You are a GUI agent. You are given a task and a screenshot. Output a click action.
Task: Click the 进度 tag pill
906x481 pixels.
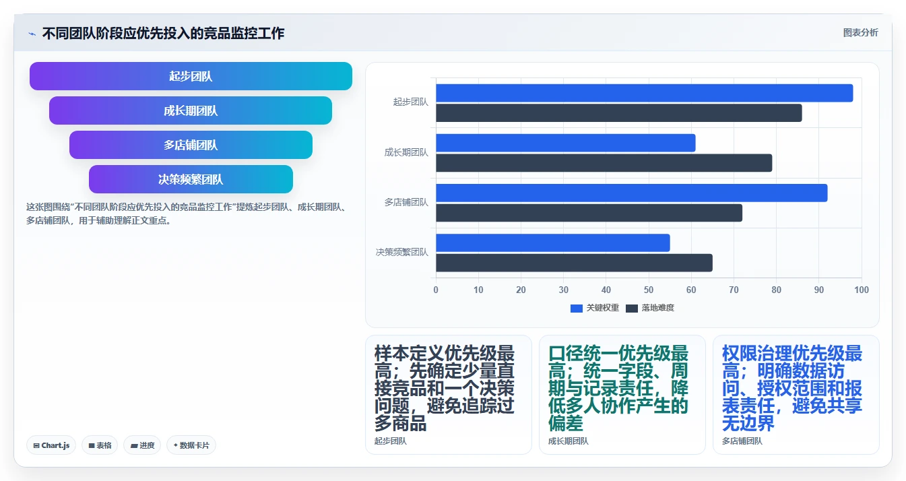point(142,445)
